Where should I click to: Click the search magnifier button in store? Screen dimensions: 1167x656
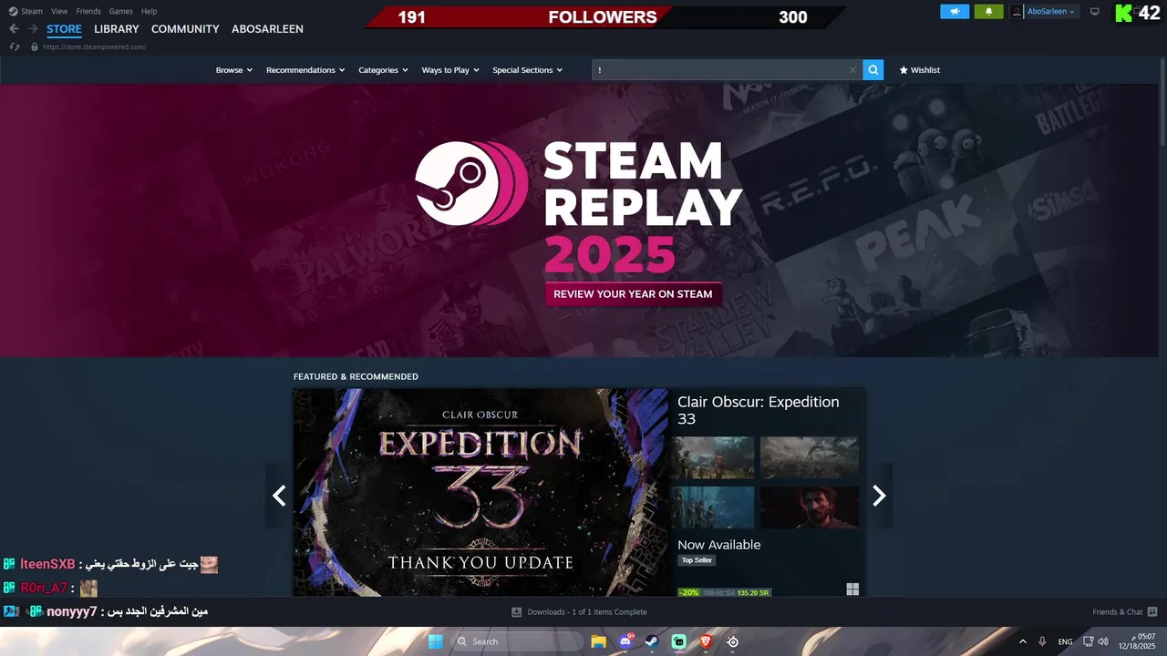(873, 70)
